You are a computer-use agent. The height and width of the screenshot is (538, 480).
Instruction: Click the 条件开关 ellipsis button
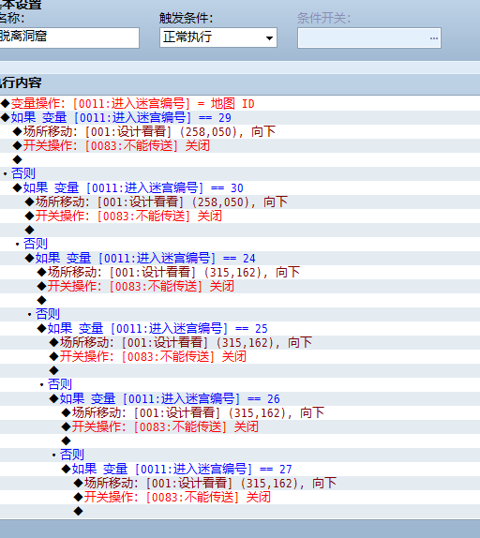[434, 38]
